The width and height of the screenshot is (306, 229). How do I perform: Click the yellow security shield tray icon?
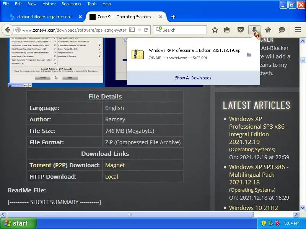(264, 223)
